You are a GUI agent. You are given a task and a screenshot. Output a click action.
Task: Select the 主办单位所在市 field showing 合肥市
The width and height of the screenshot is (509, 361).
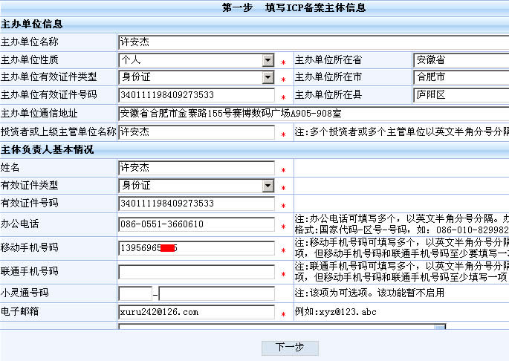[x=460, y=77]
